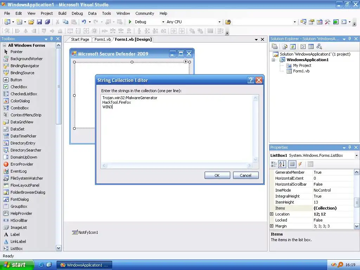Toggle auto-hide pin on Solution Explorer
Viewport: 360px width, 270px height.
point(350,39)
